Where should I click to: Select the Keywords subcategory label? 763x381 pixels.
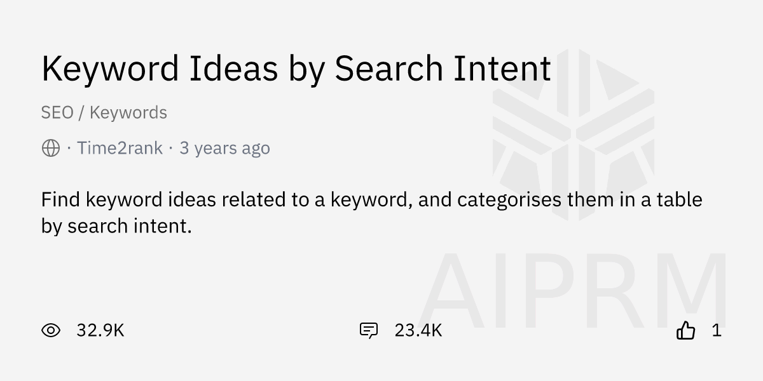[128, 113]
